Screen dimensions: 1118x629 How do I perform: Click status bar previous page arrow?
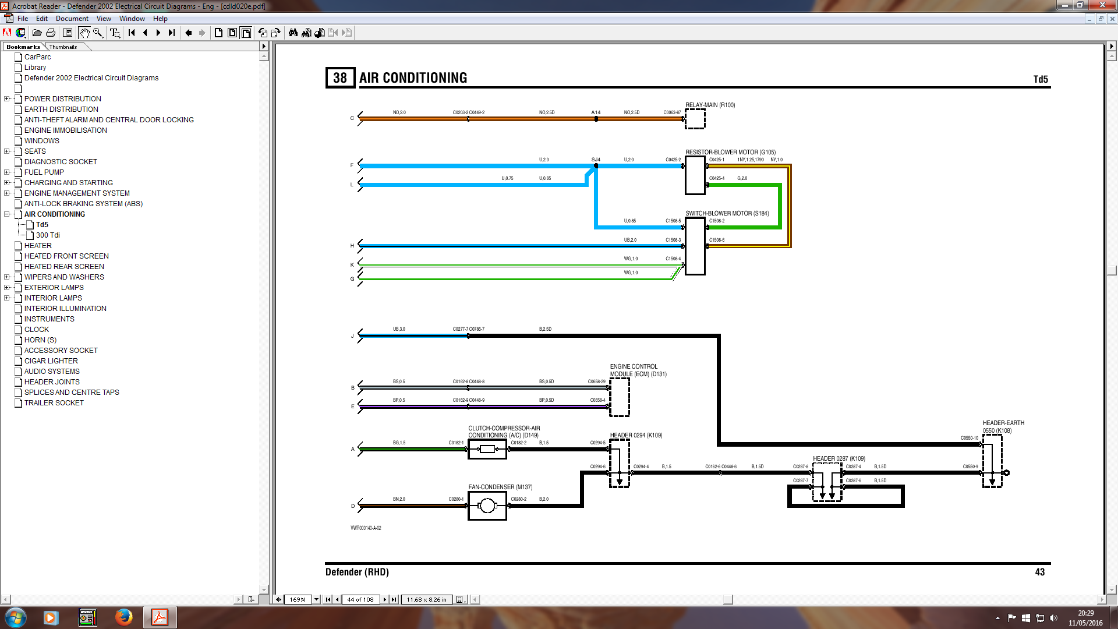[337, 599]
